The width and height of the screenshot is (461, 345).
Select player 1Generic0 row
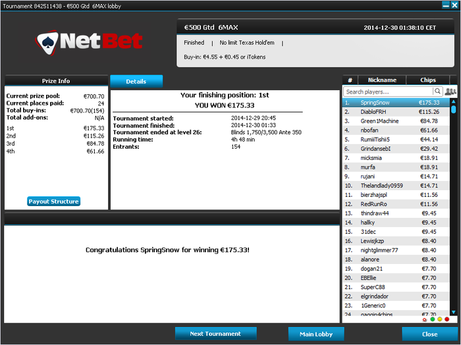396,305
